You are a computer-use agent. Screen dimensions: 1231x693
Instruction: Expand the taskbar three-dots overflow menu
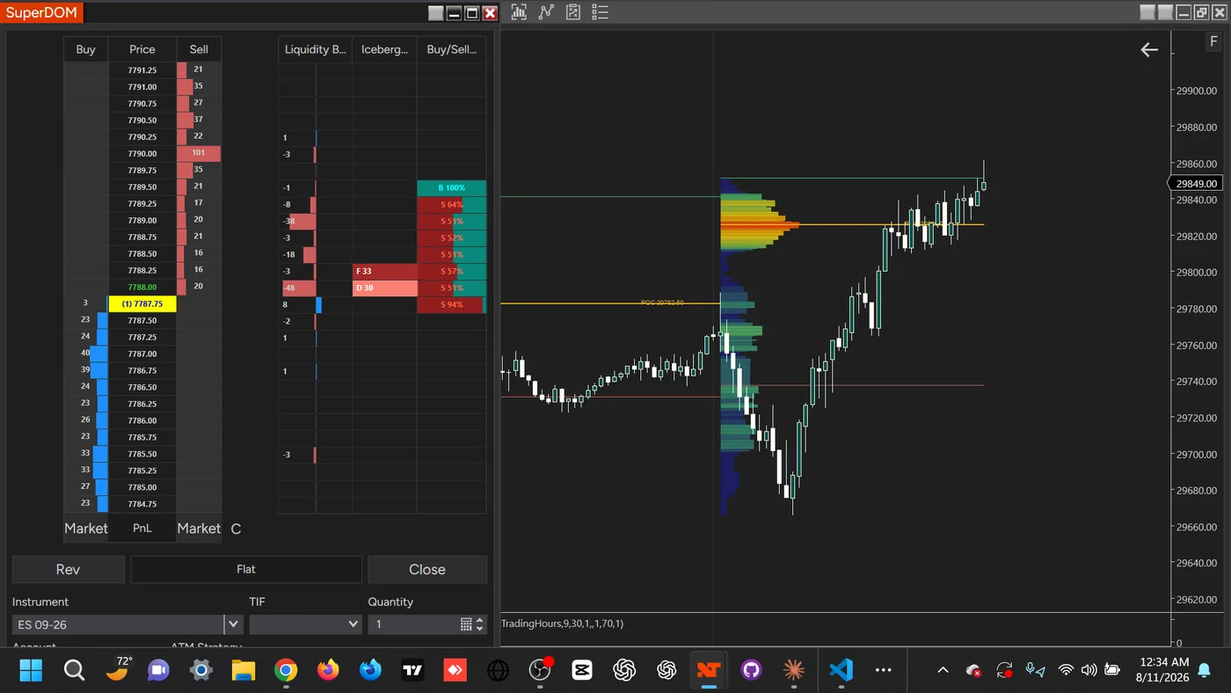click(884, 671)
